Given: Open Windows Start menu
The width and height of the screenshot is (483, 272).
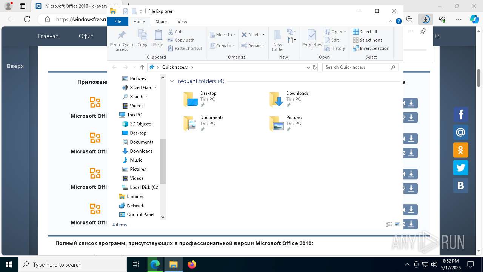Looking at the screenshot, I should pos(9,264).
